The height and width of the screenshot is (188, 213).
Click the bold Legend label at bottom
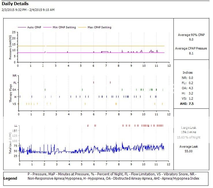(10, 178)
